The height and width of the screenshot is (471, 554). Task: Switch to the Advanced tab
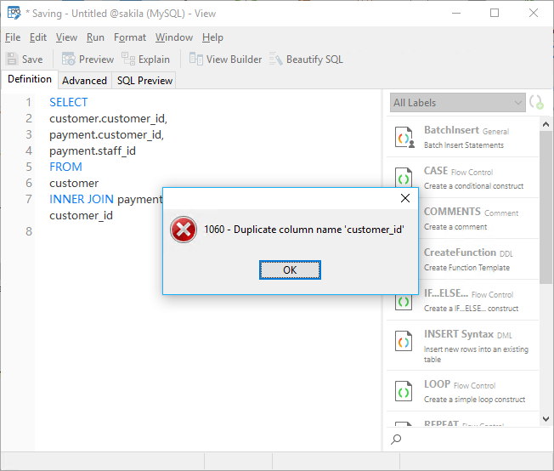84,81
